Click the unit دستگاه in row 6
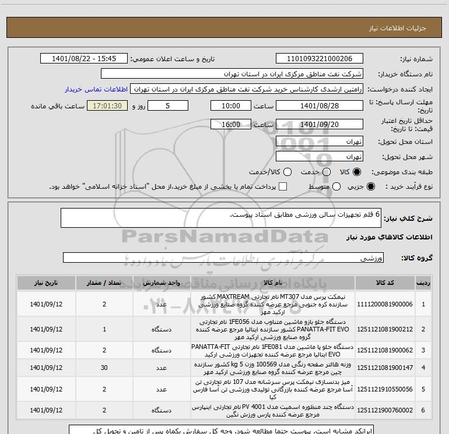The height and width of the screenshot is (434, 449). (162, 410)
